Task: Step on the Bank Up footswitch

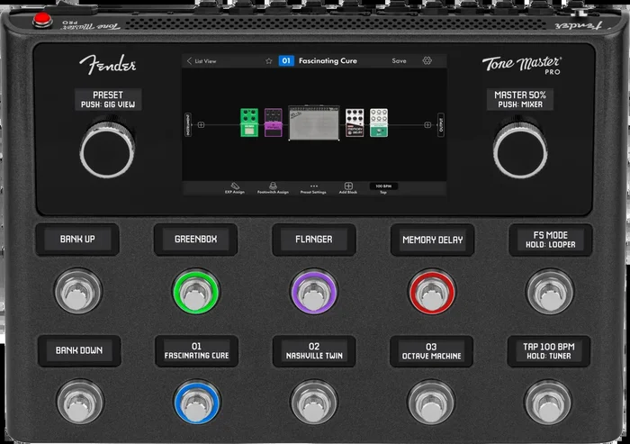Action: click(78, 291)
